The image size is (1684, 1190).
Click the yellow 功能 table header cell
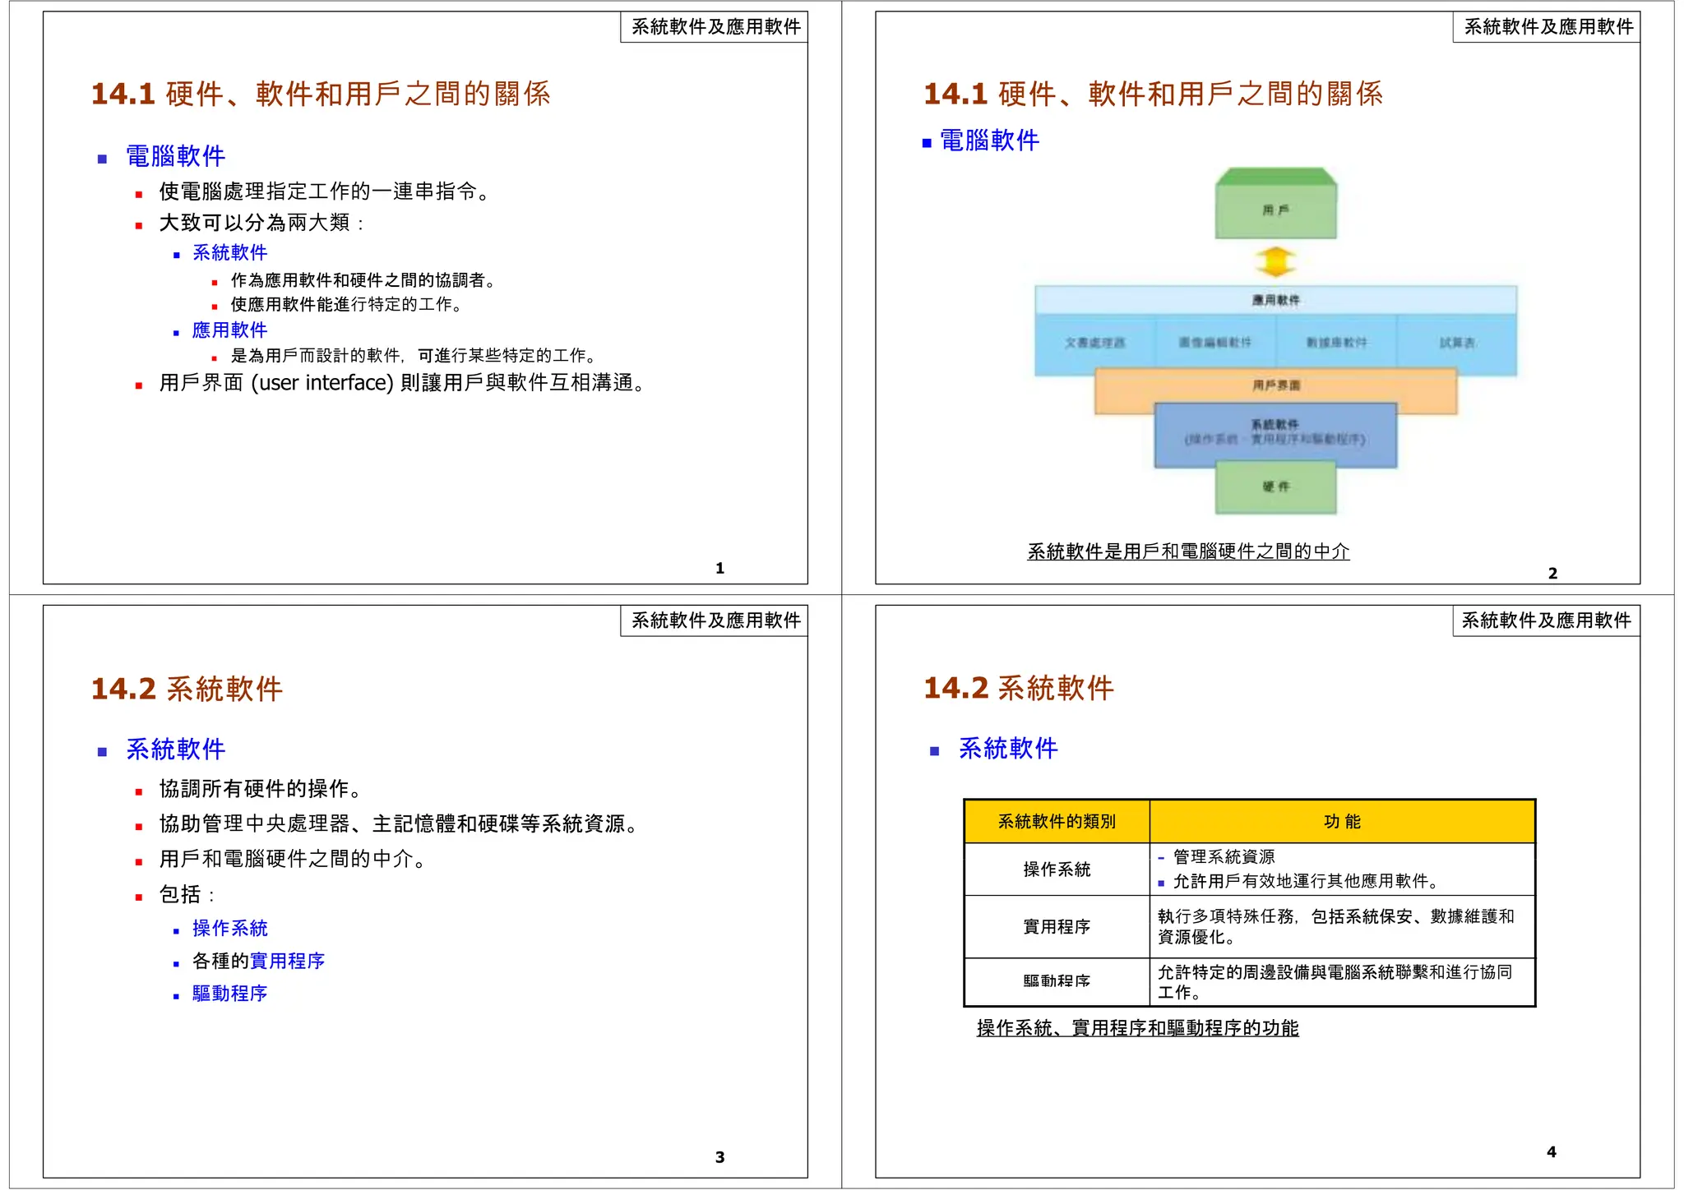1342,821
